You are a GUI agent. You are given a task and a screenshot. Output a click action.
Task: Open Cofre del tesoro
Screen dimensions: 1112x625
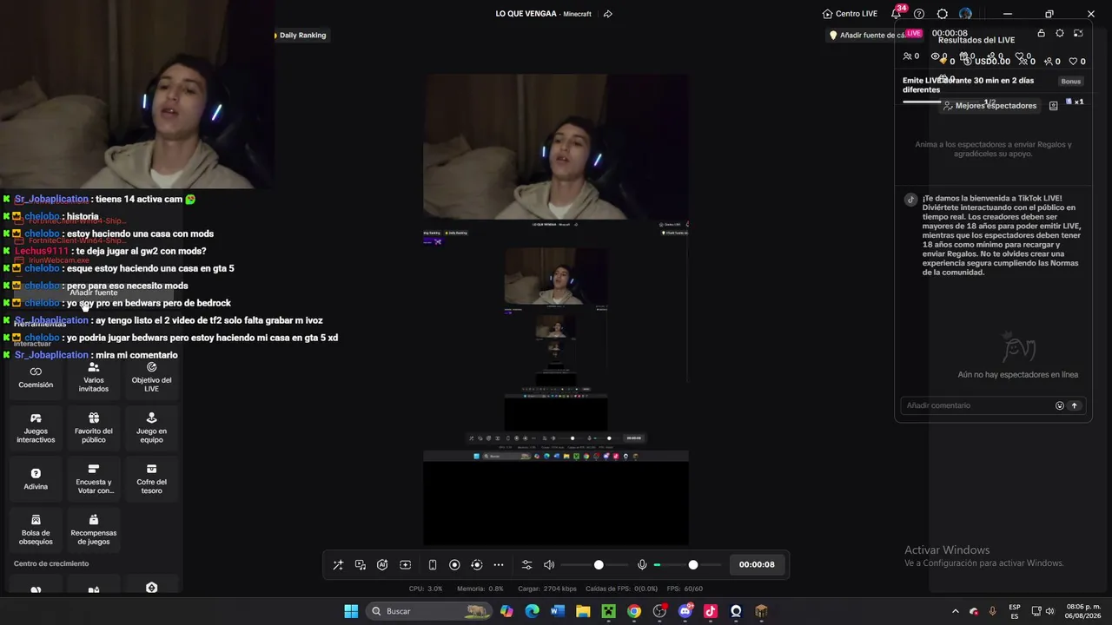(x=151, y=479)
